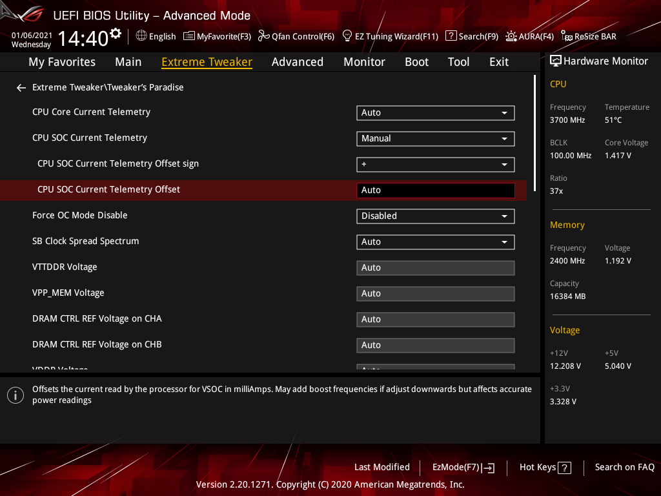The width and height of the screenshot is (661, 496).
Task: Open CPU SOC Current Telemetry dropdown
Action: [x=436, y=138]
